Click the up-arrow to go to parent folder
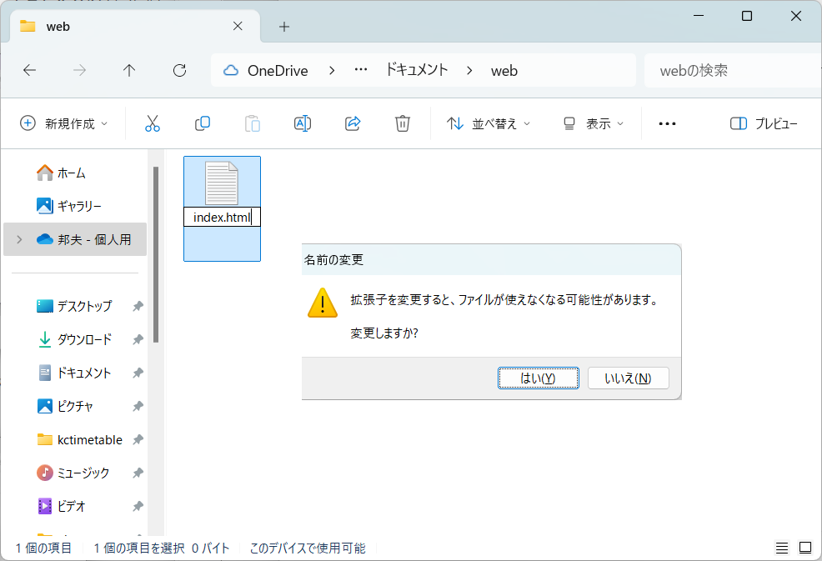The height and width of the screenshot is (561, 822). [x=129, y=70]
